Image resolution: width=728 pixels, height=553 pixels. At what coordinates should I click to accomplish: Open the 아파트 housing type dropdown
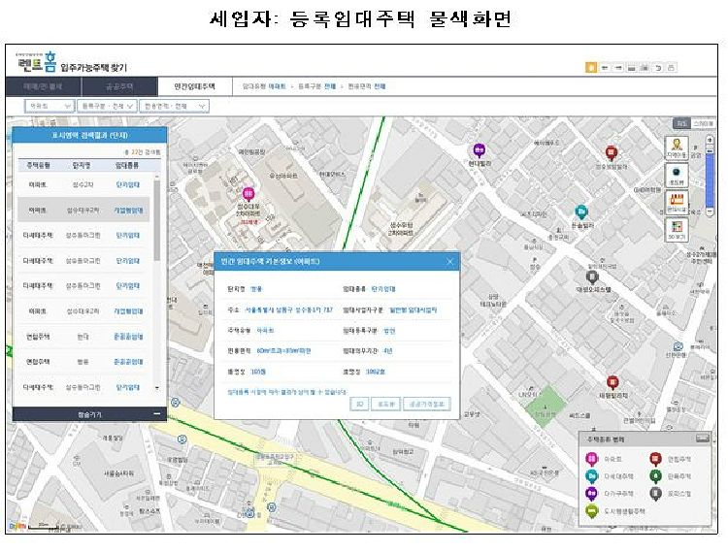coord(49,105)
